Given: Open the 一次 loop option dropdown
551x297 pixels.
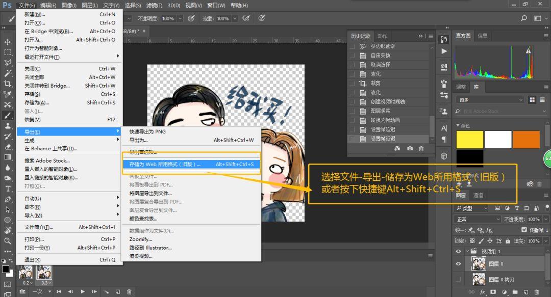Looking at the screenshot, I should pos(42,291).
